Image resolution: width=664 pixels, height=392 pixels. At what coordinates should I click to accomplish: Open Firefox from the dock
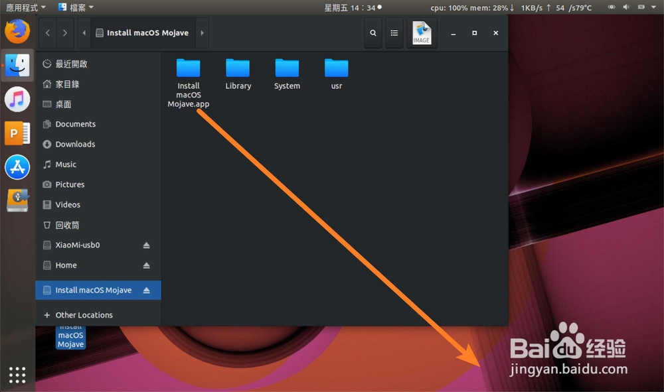(17, 31)
